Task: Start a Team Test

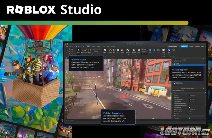Action: [x=169, y=51]
